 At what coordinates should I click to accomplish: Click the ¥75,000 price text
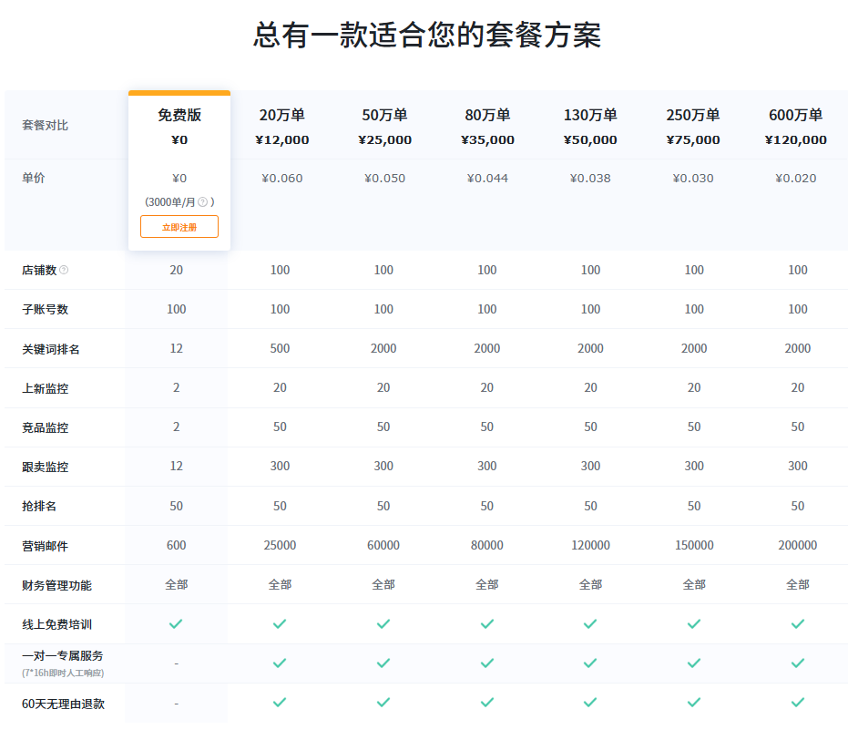[693, 139]
